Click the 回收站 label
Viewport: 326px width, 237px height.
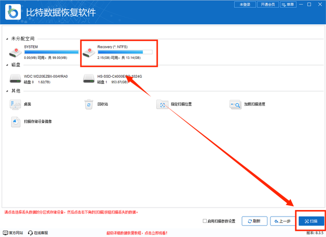click(x=103, y=104)
